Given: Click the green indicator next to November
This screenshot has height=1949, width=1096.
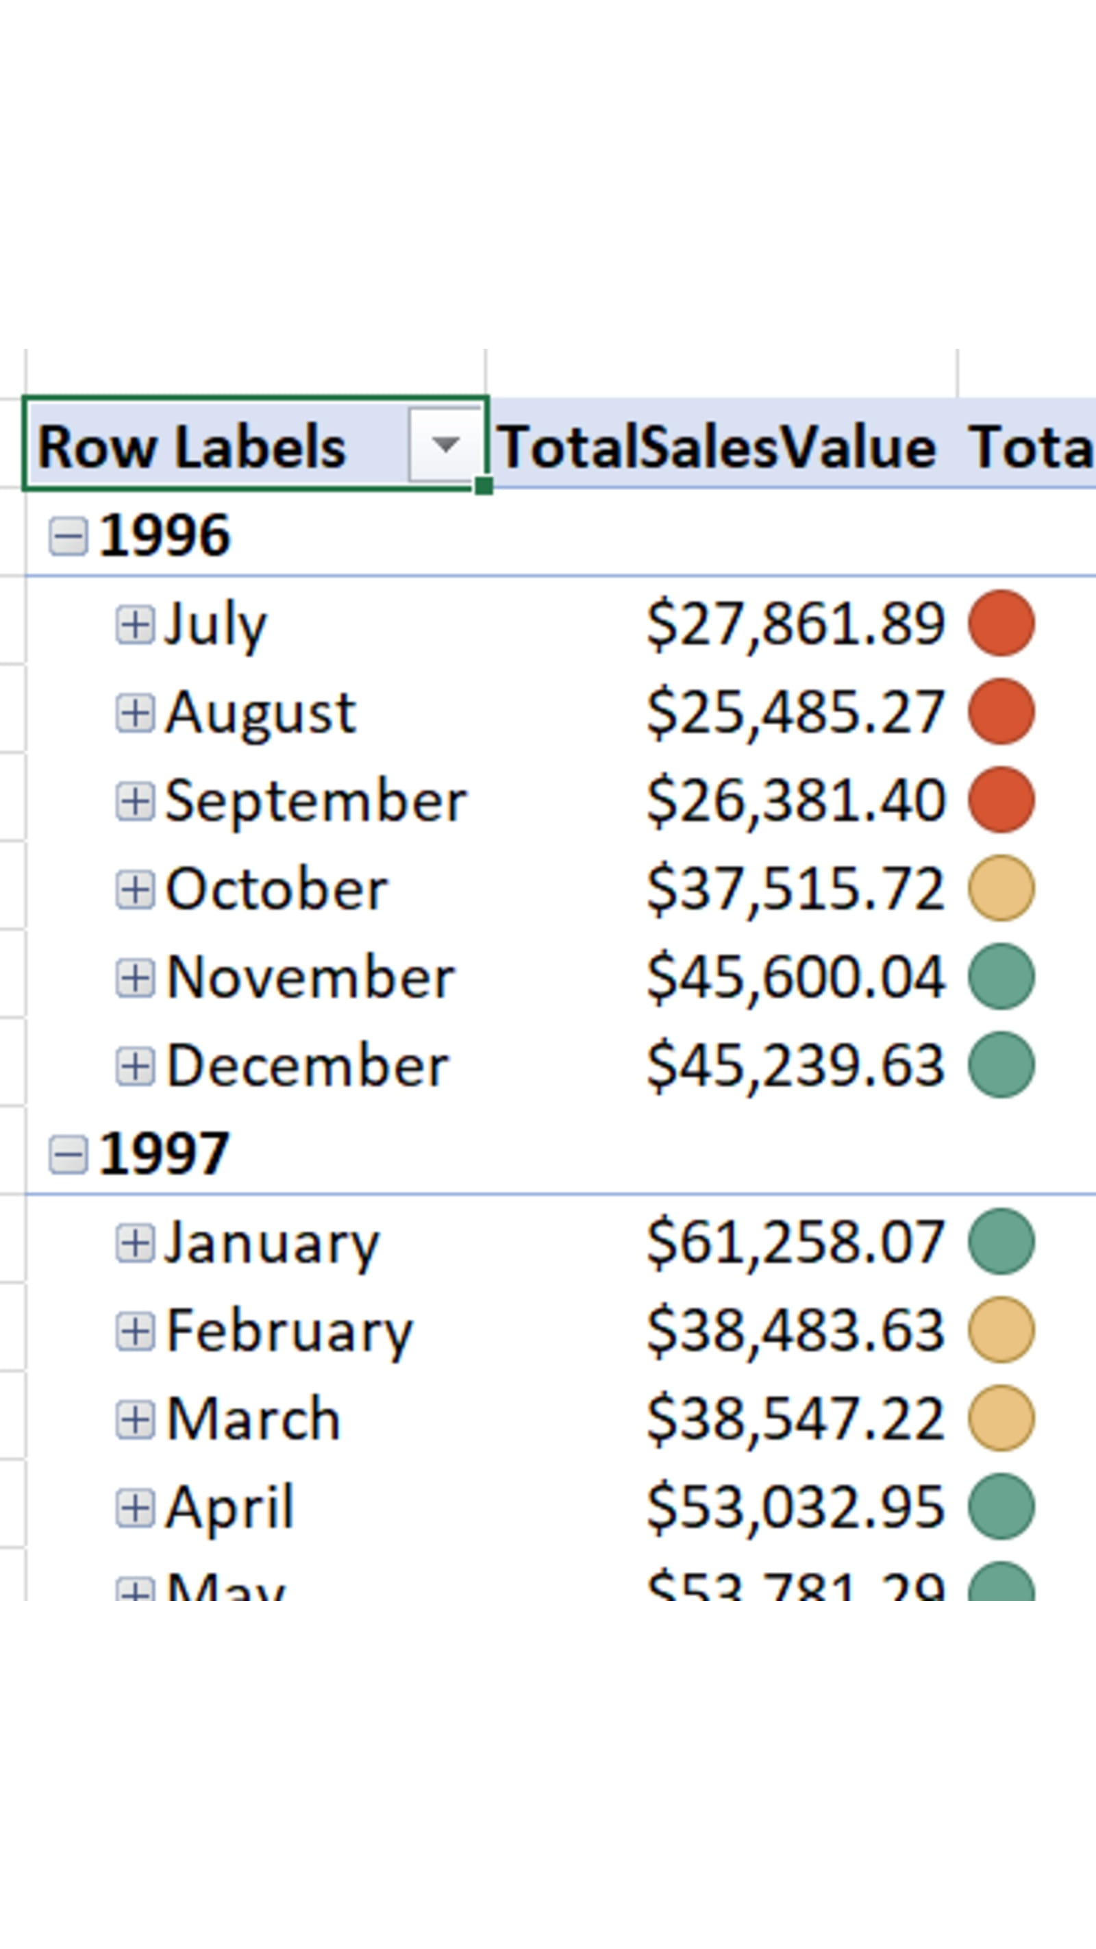Looking at the screenshot, I should [x=1000, y=979].
